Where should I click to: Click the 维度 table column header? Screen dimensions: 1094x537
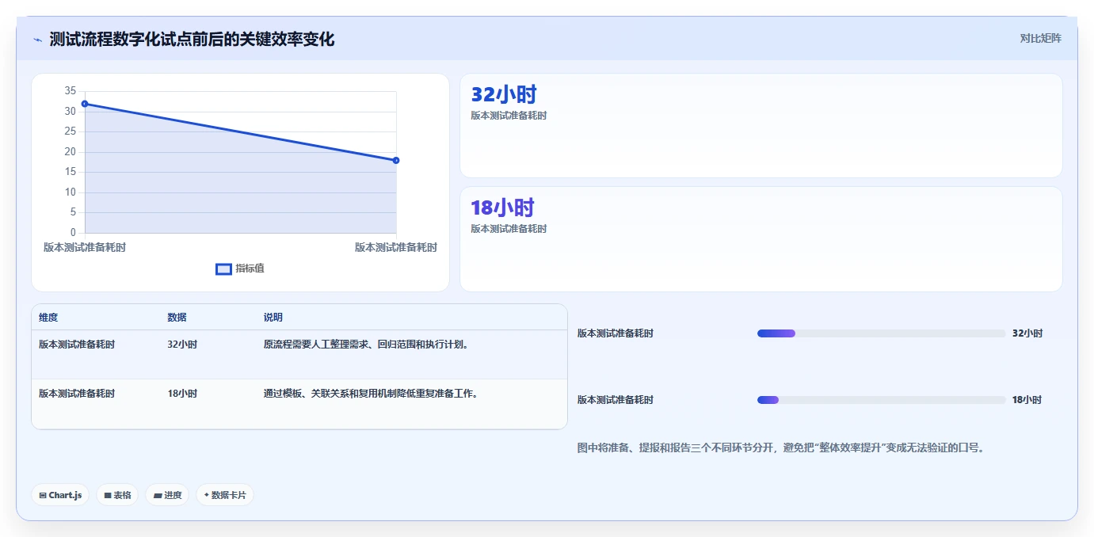(x=48, y=318)
